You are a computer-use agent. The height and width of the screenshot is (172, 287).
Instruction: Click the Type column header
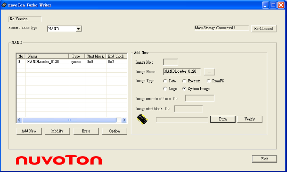pos(77,56)
